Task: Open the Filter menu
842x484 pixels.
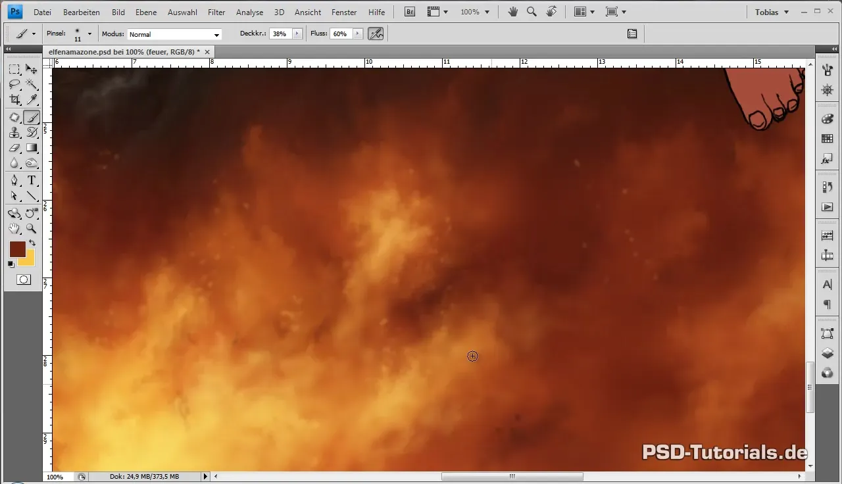Action: click(216, 12)
